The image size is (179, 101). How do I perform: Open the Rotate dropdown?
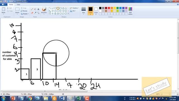(25, 14)
